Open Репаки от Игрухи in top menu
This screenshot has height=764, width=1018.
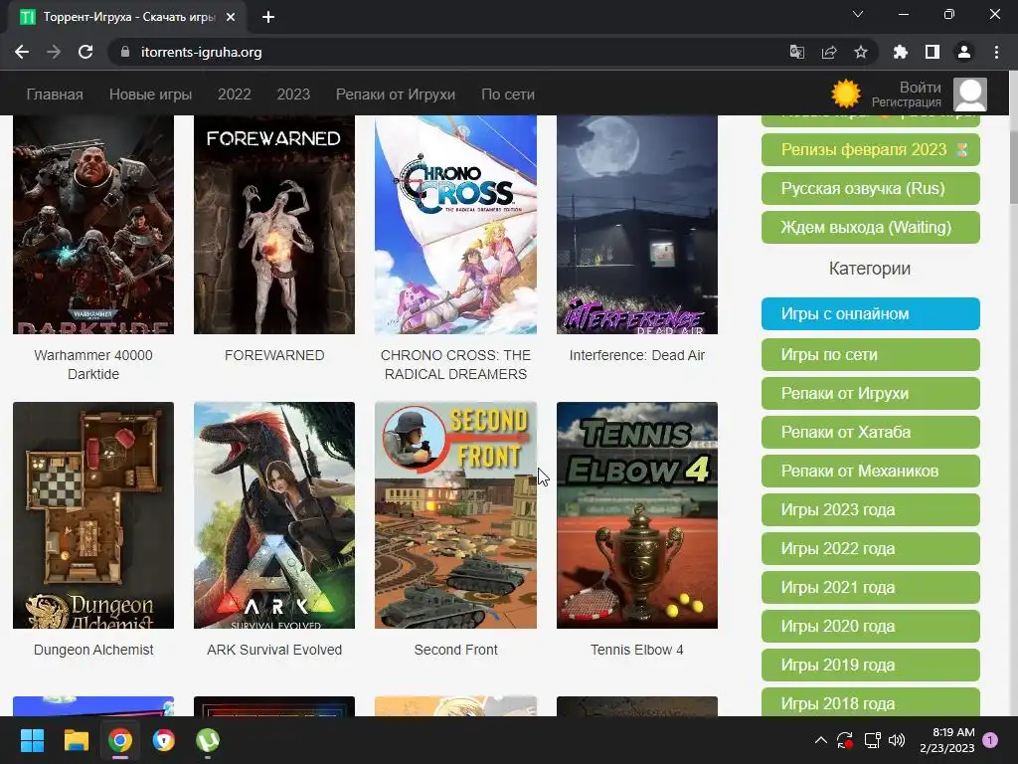click(396, 95)
